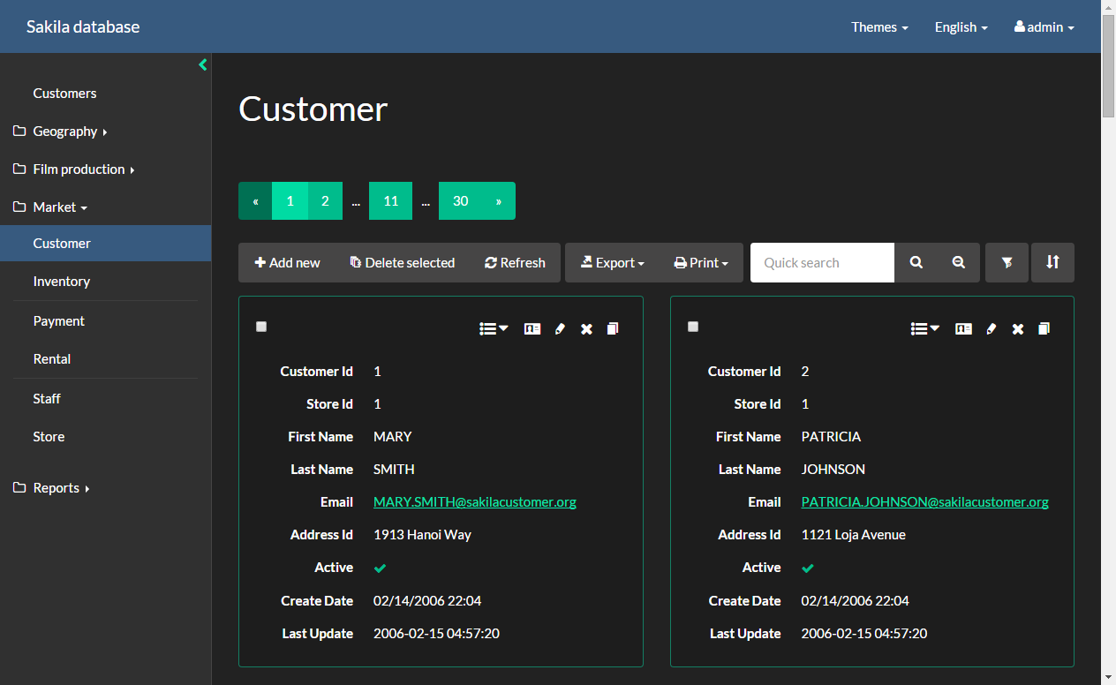Open the Inventory page from sidebar
The width and height of the screenshot is (1116, 685).
[62, 282]
